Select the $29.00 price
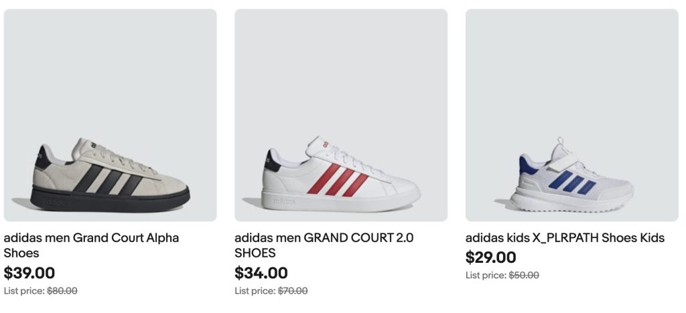Screen dimensions: 686x313 coord(491,257)
